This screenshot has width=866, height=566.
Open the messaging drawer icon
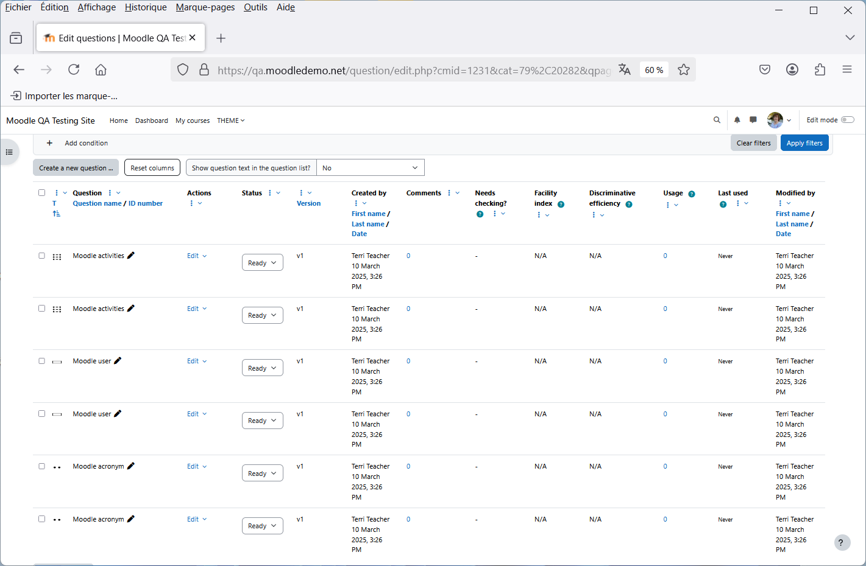pyautogui.click(x=753, y=120)
